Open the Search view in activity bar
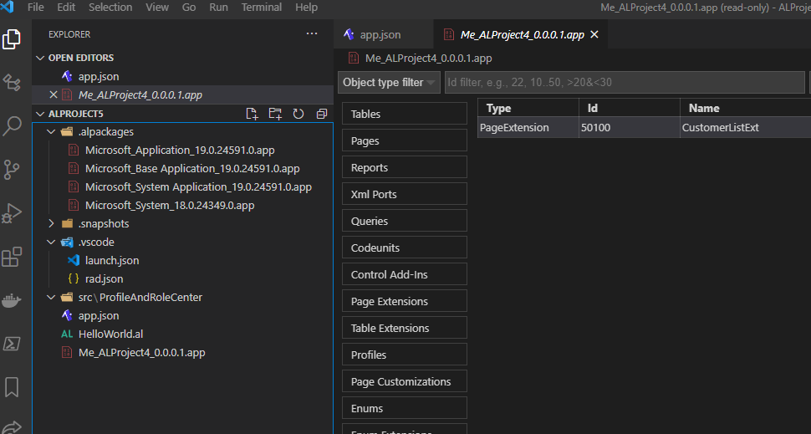This screenshot has height=434, width=811. (12, 125)
